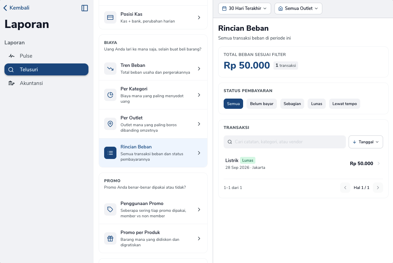393x263 pixels.
Task: Open the Tren Beban report
Action: click(x=153, y=69)
